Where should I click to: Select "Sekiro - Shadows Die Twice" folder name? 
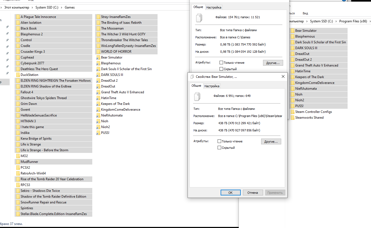(40, 191)
